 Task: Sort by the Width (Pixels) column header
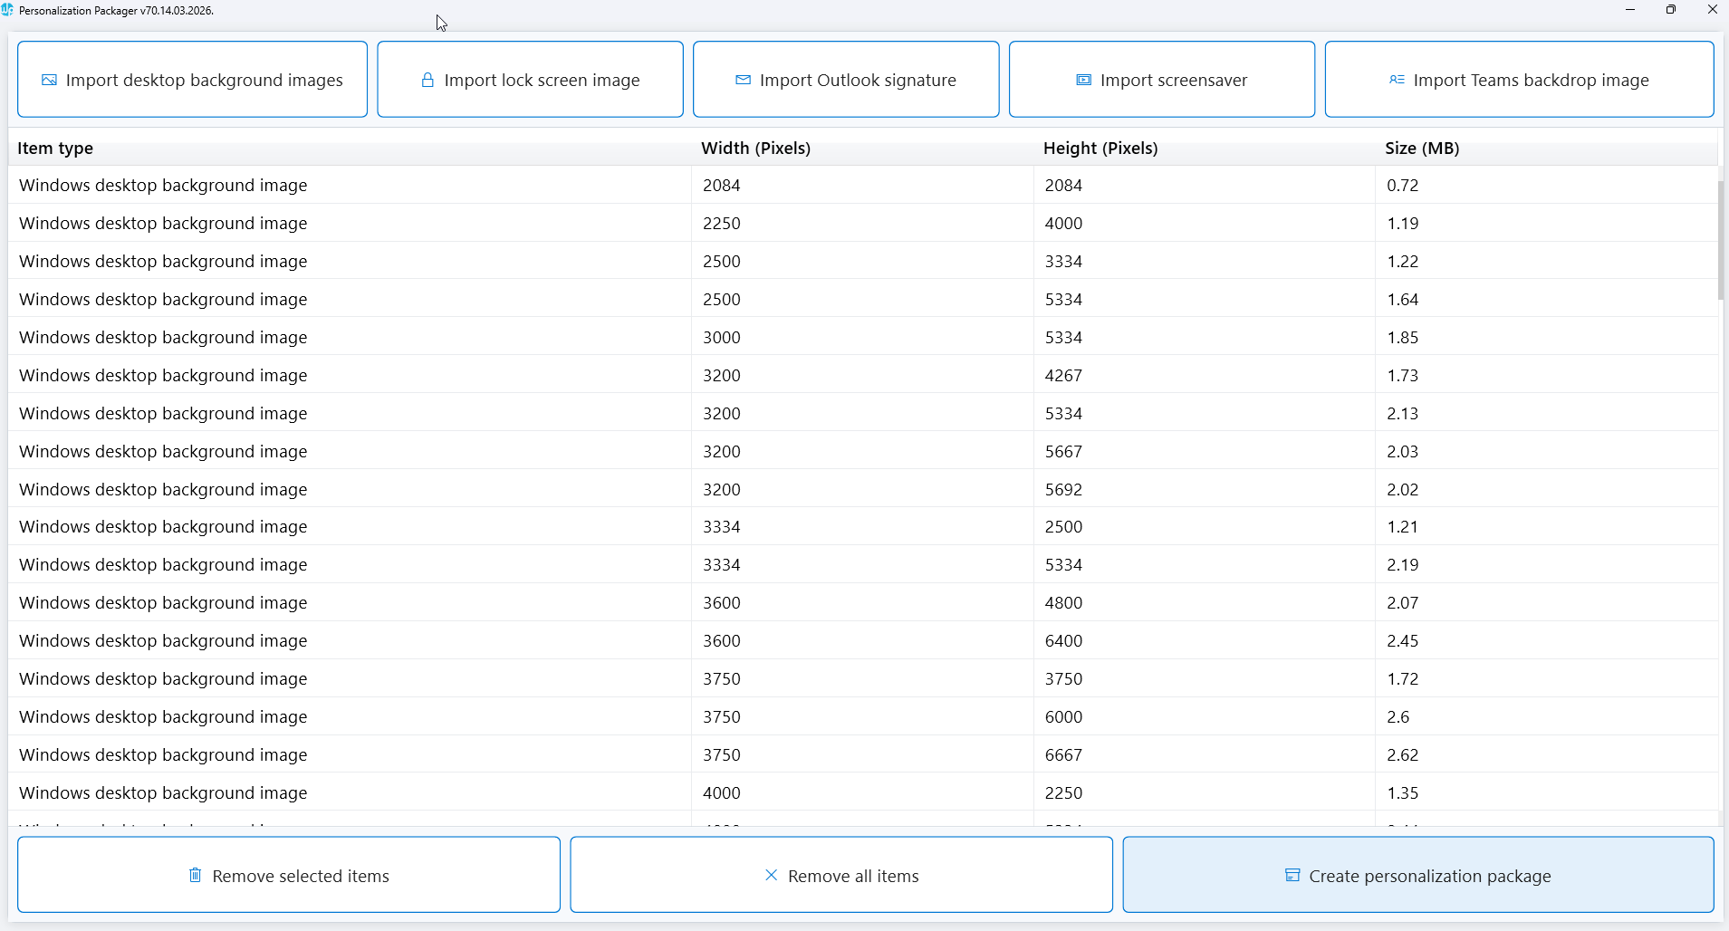pyautogui.click(x=755, y=149)
